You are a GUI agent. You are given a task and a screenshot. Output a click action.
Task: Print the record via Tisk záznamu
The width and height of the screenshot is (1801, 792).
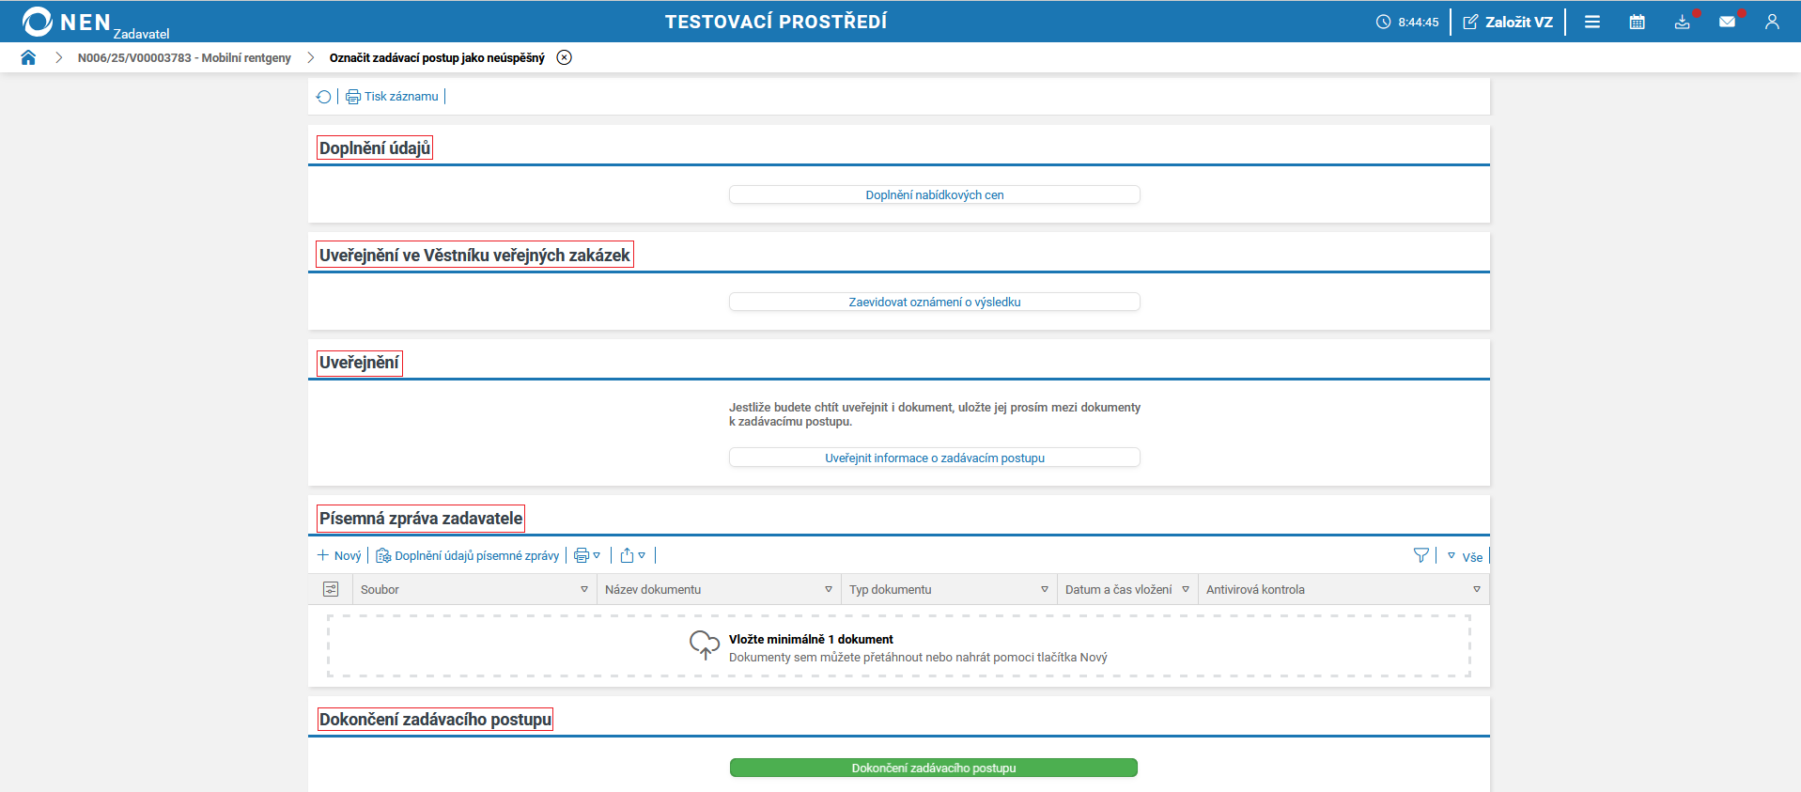coord(392,96)
